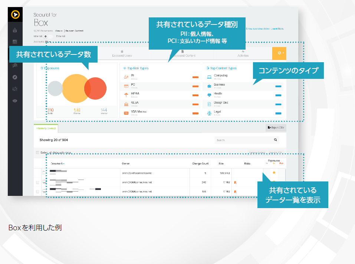This screenshot has height=264, width=355.
Task: Open the View dropdown
Action: pyautogui.click(x=59, y=31)
